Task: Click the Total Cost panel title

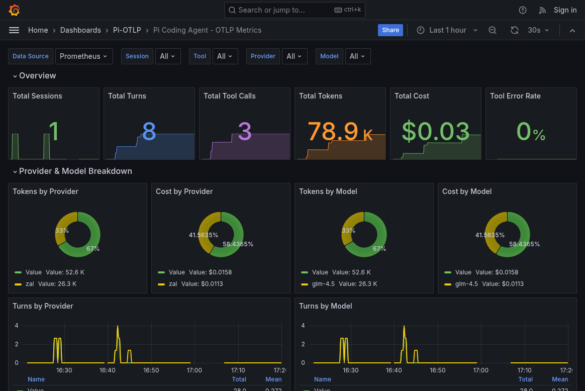Action: pyautogui.click(x=412, y=96)
